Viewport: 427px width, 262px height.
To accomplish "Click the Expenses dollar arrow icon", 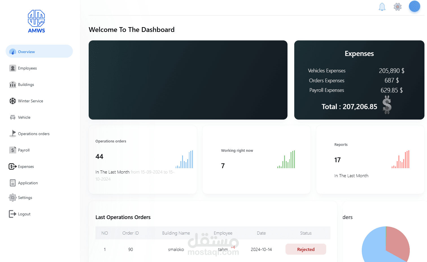I will tap(13, 166).
